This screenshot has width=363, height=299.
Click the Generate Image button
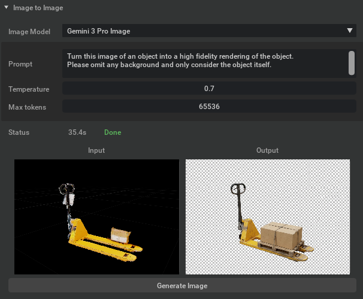click(x=182, y=285)
